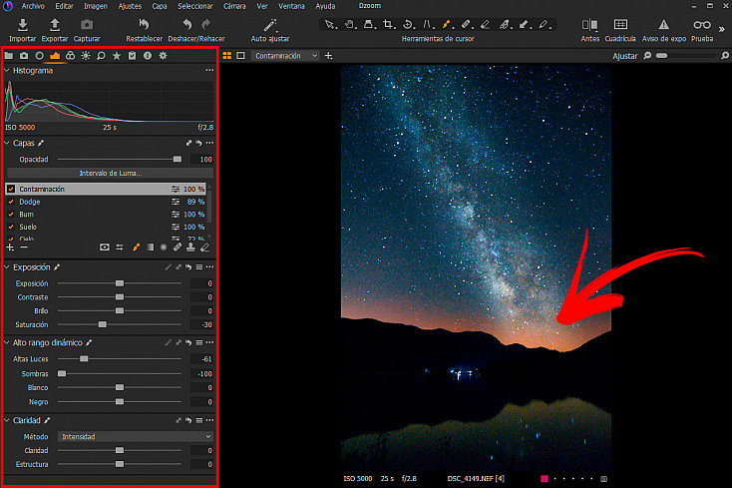732x488 pixels.
Task: Open Histograma panel options menu
Action: pyautogui.click(x=209, y=70)
